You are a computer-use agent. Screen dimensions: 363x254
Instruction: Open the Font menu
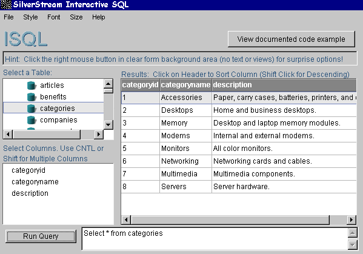tap(54, 17)
